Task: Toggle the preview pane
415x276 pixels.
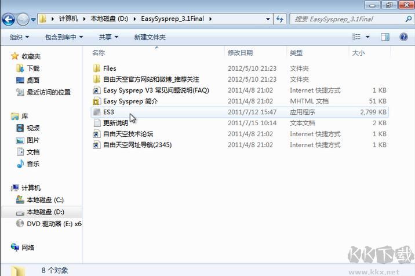Action: [x=385, y=37]
